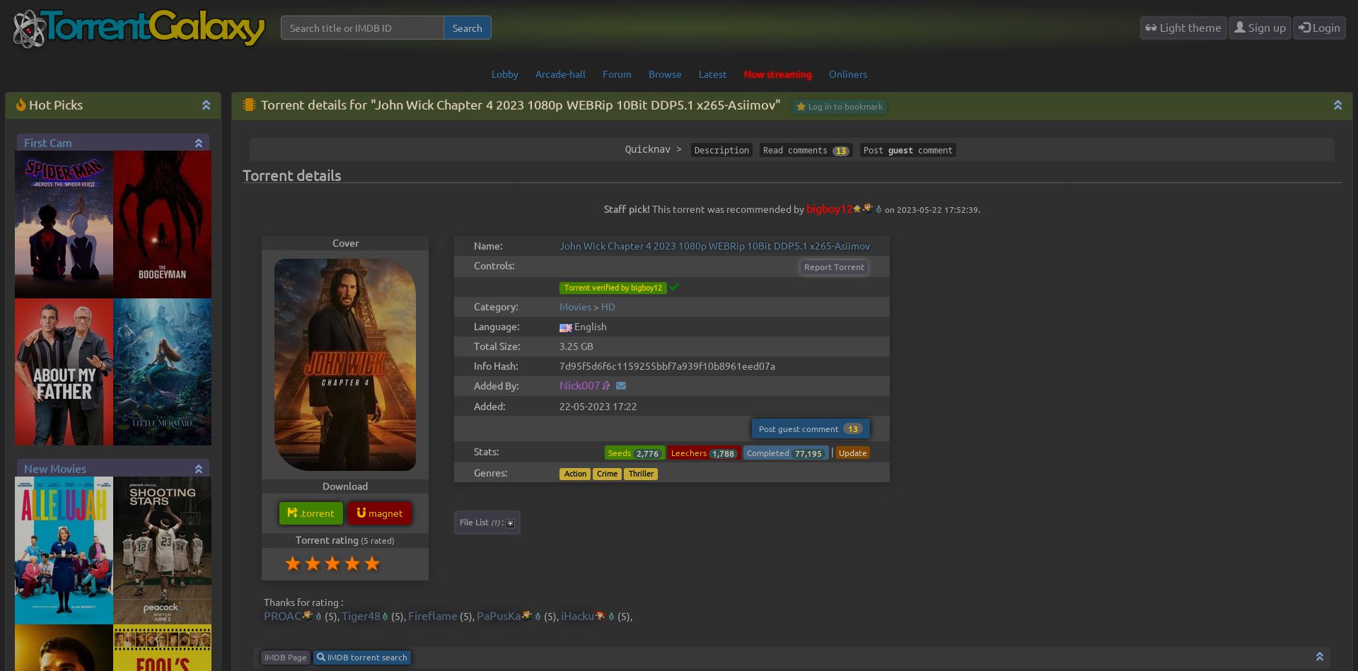Click the Leechers 1,788 badge
1358x671 pixels.
pyautogui.click(x=704, y=453)
